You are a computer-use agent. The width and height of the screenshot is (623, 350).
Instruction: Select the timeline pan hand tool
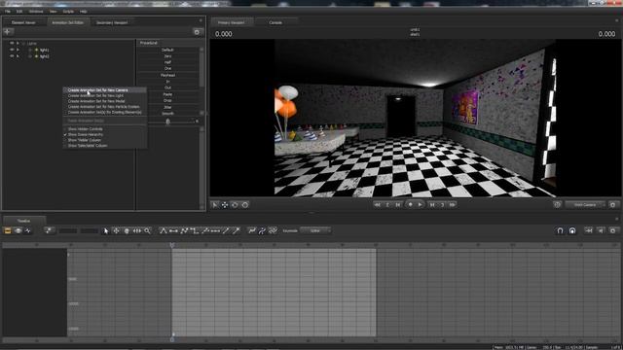[127, 230]
